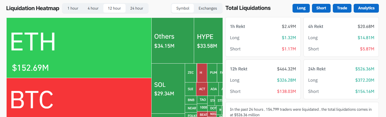Click the blue Long button
The width and height of the screenshot is (386, 117).
point(301,8)
